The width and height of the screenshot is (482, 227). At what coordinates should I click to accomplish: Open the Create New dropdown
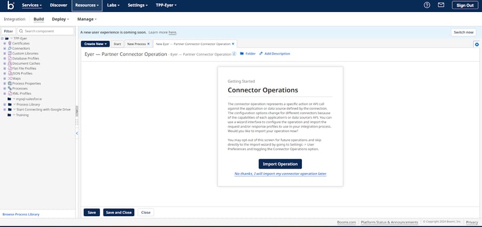[x=95, y=44]
